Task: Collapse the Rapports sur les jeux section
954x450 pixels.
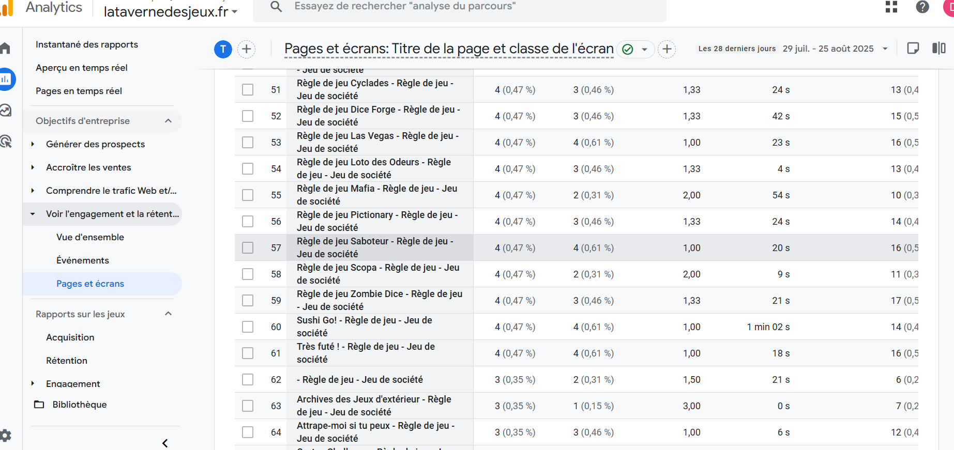Action: point(168,314)
